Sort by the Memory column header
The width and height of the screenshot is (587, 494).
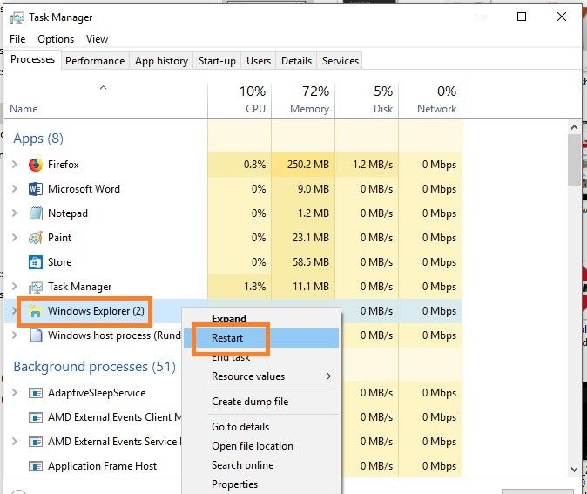pyautogui.click(x=303, y=100)
